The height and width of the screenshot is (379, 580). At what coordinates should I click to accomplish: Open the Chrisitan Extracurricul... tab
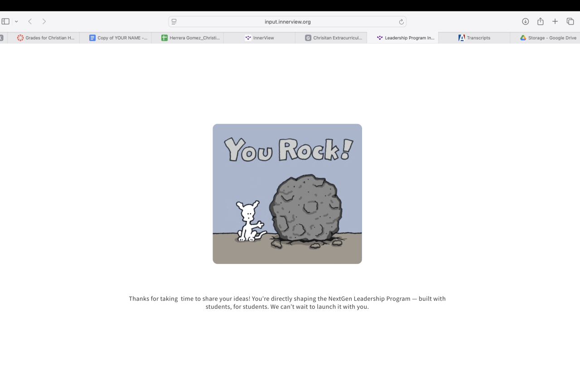point(331,38)
